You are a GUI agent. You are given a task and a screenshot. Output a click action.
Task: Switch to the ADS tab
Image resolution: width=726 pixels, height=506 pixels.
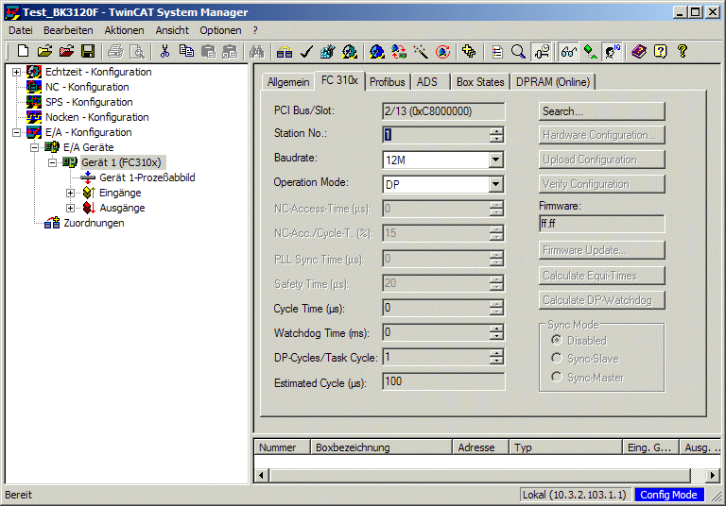427,82
